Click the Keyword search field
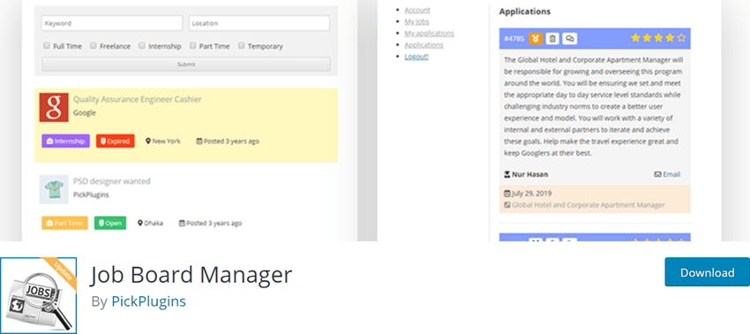This screenshot has height=334, width=750. click(x=112, y=23)
